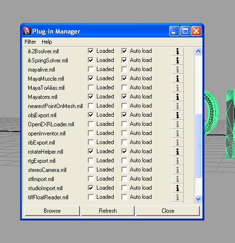Click info icon for rtgExport.mll

[x=177, y=161]
